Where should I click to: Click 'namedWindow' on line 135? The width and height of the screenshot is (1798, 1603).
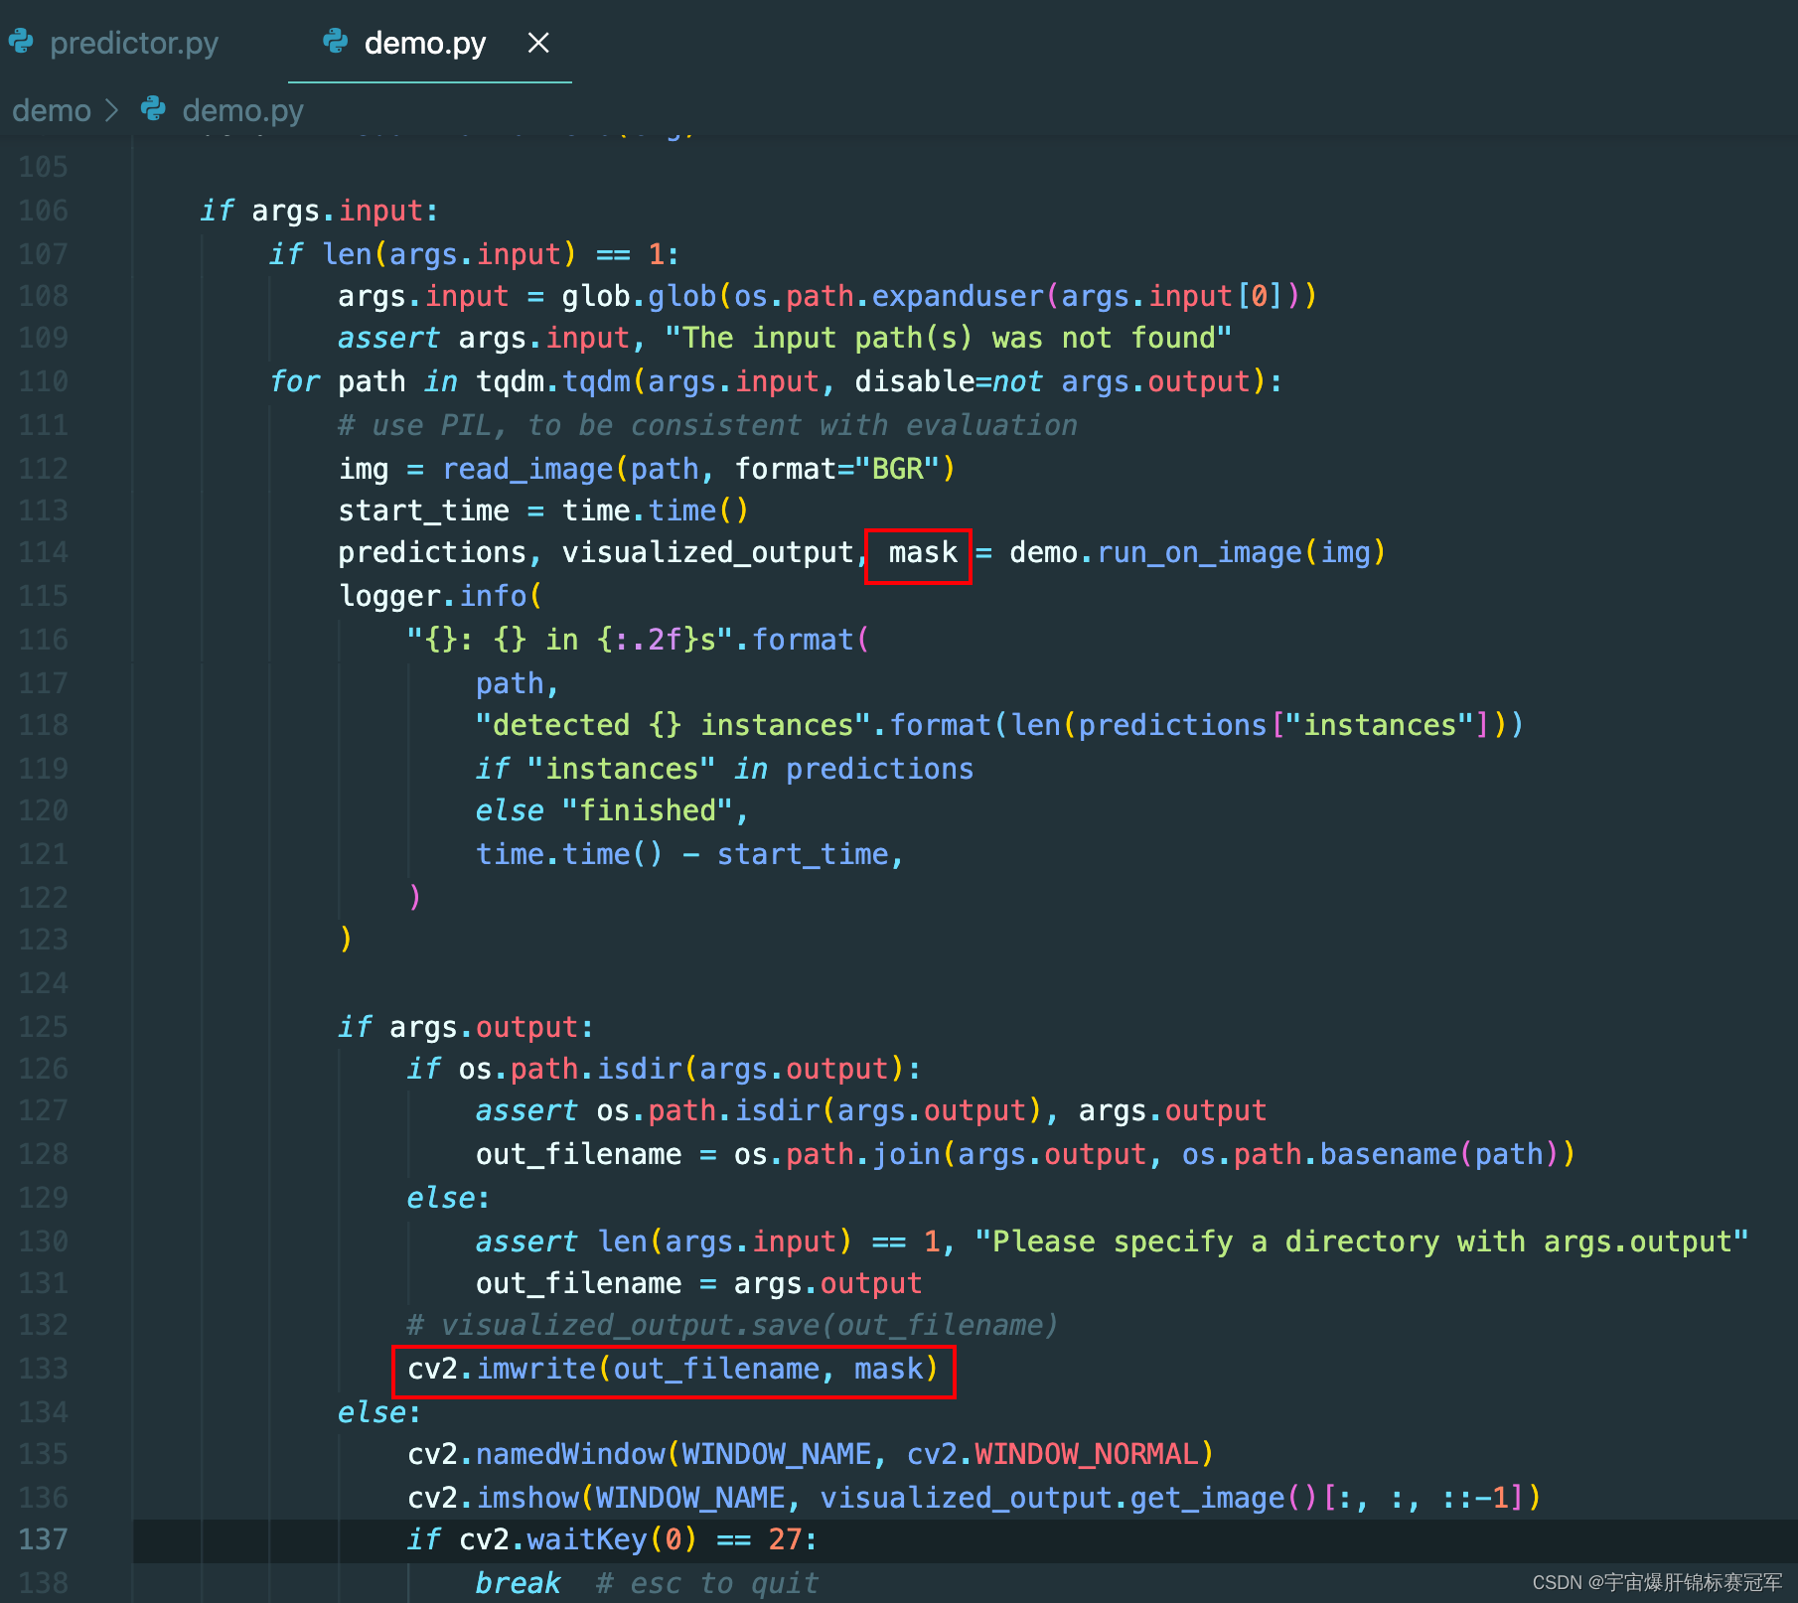tap(570, 1454)
